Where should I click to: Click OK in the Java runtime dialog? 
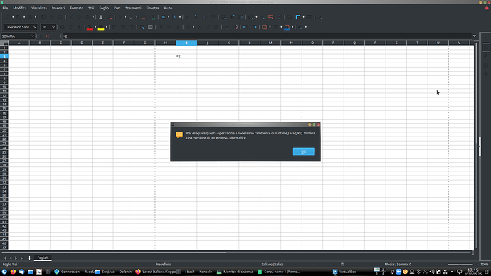click(303, 152)
